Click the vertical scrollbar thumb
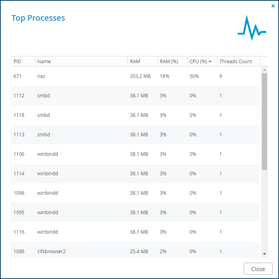The width and height of the screenshot is (279, 279). click(x=264, y=122)
